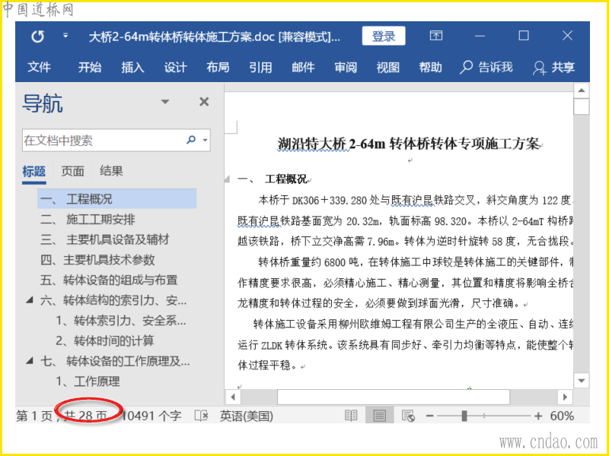Switch to the 插入 ribbon tab

[x=132, y=67]
